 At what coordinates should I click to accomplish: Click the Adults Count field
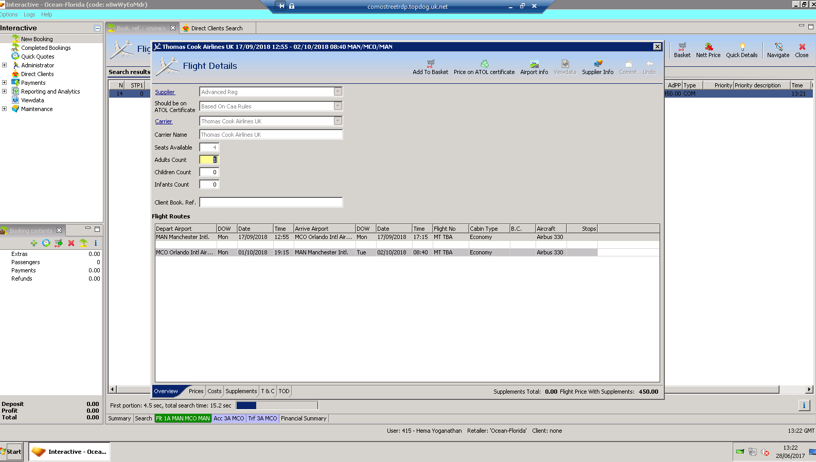click(x=209, y=160)
